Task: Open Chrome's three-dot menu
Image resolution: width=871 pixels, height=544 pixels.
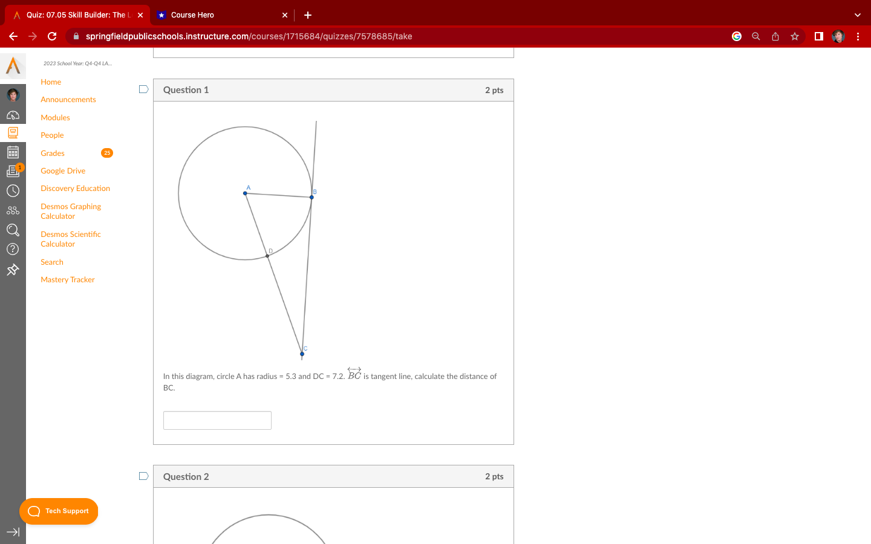Action: pyautogui.click(x=858, y=36)
